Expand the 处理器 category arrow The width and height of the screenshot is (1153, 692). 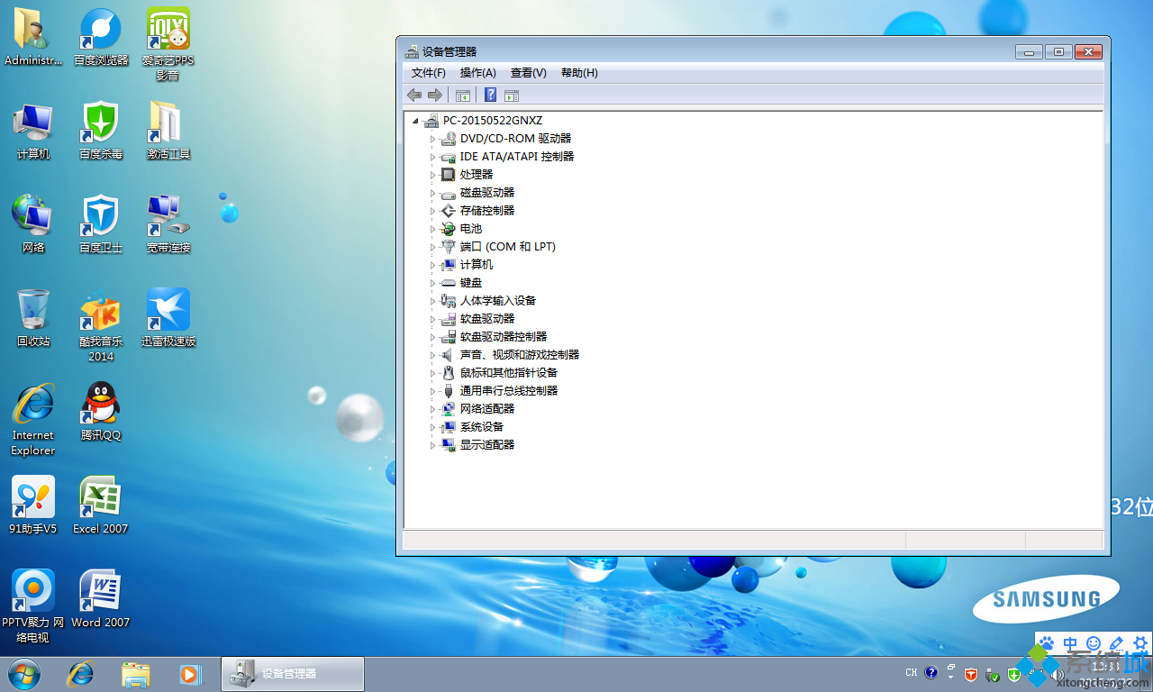pos(432,175)
